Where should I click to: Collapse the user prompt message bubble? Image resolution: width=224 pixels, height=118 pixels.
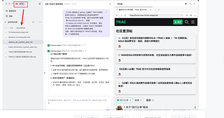tap(106, 12)
